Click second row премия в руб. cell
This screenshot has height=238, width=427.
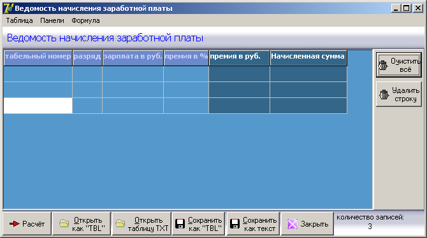(239, 90)
